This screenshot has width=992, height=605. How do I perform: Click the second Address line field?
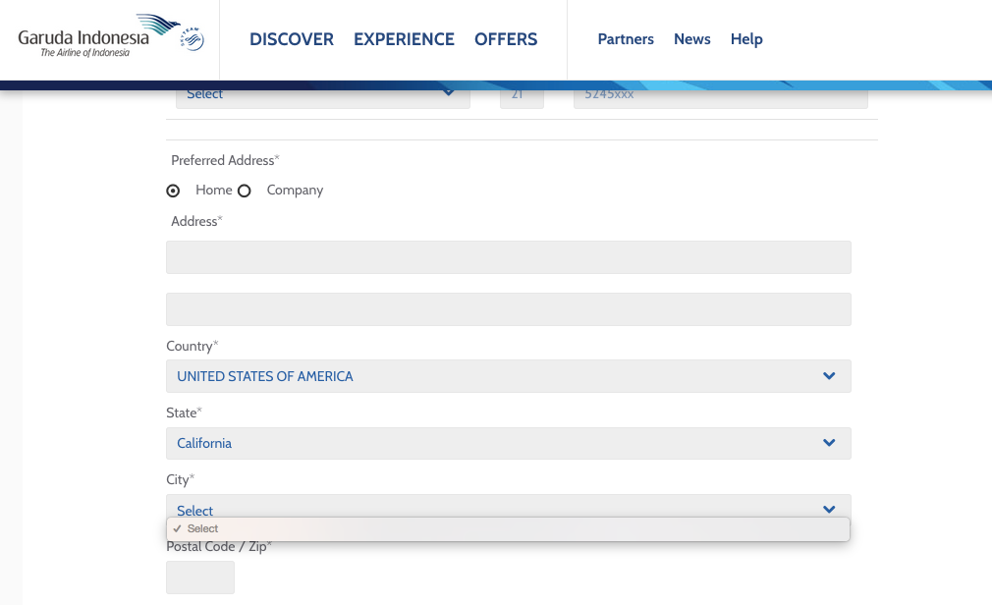[x=508, y=309]
